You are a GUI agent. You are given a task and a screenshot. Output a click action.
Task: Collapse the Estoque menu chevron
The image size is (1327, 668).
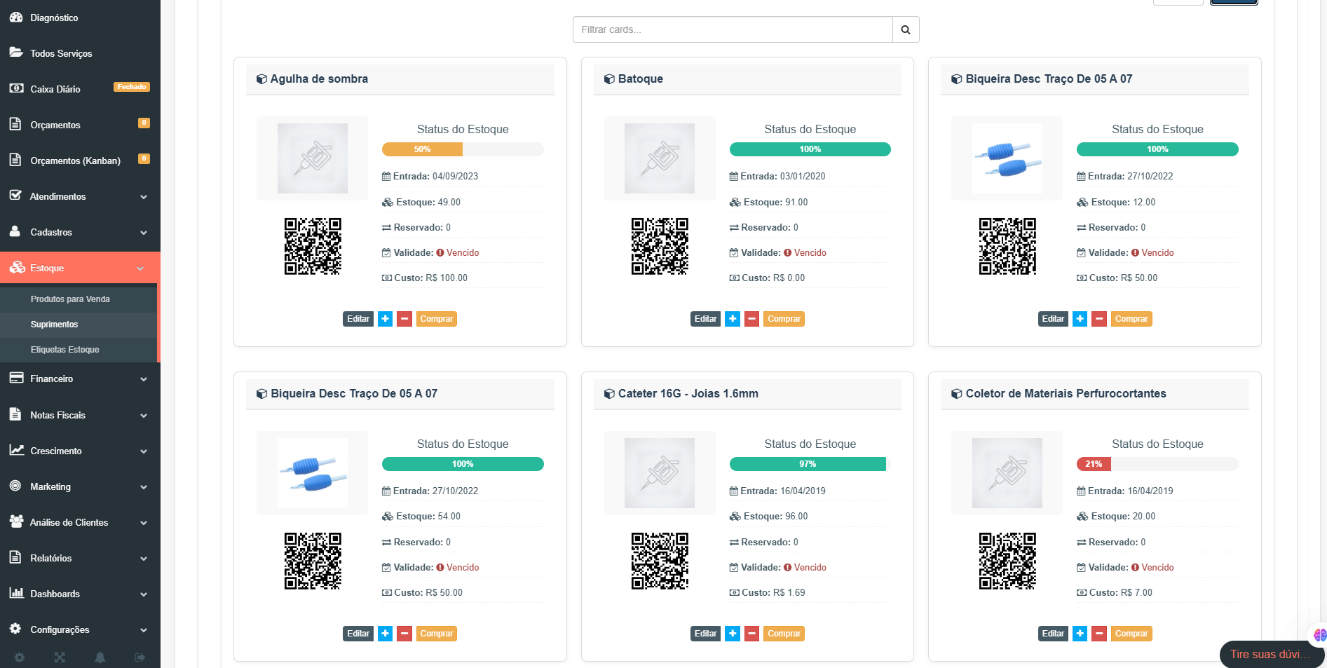click(x=140, y=268)
